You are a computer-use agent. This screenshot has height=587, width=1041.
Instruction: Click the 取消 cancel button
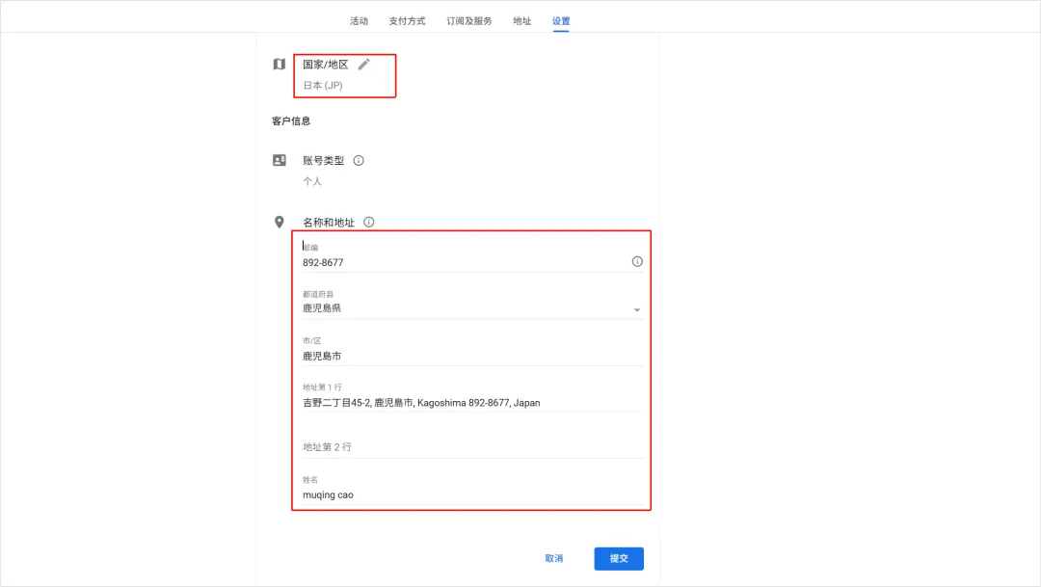point(554,558)
